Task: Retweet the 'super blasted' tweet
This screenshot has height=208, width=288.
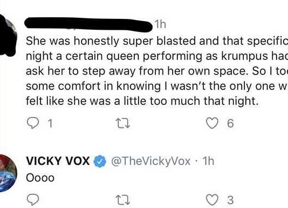Action: click(x=123, y=123)
